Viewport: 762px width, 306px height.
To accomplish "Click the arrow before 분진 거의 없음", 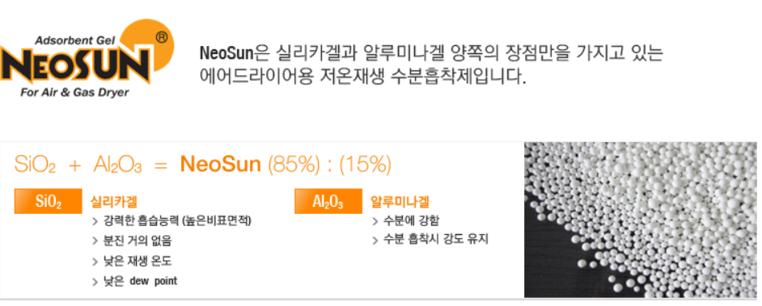I will (95, 242).
